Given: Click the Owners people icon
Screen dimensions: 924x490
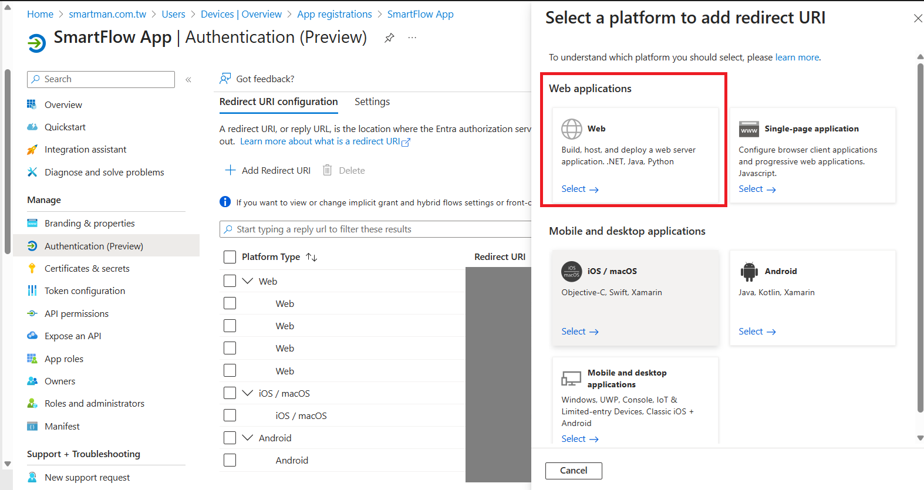Looking at the screenshot, I should (32, 381).
